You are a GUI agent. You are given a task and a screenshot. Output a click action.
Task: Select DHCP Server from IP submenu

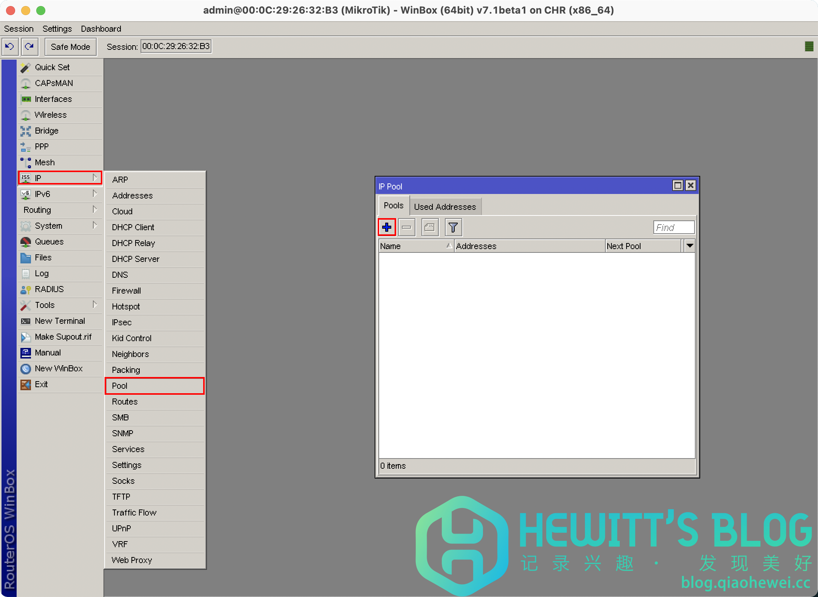(x=136, y=259)
